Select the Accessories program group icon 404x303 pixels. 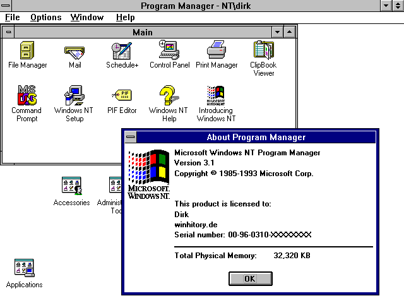[72, 186]
